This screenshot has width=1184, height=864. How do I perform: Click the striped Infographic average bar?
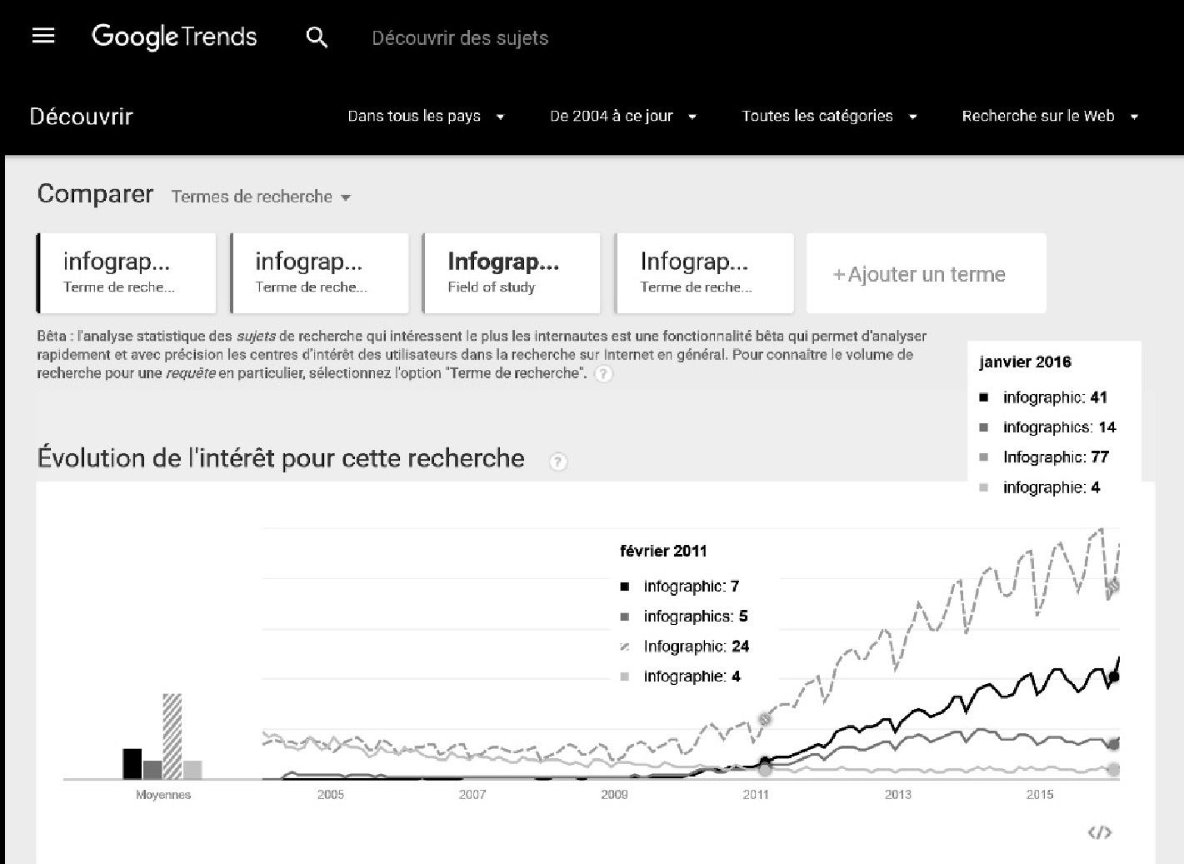tap(172, 737)
